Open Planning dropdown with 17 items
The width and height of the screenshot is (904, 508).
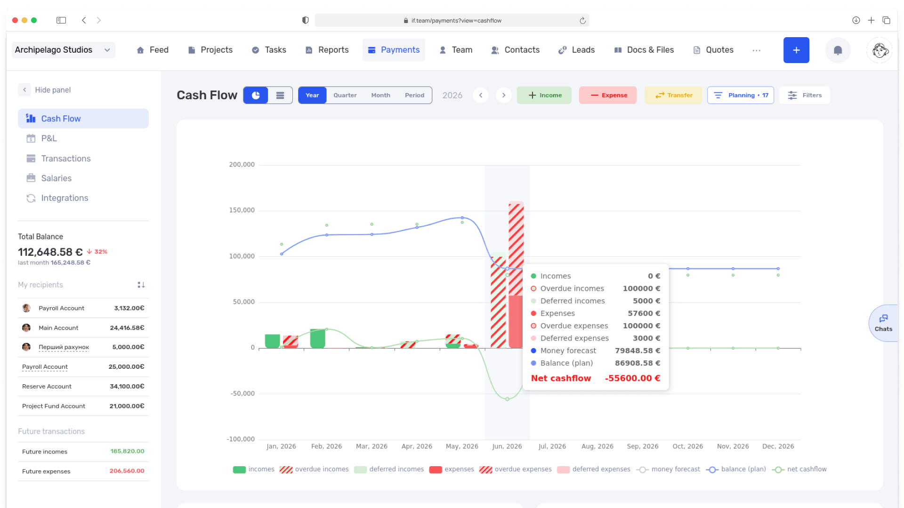(x=741, y=95)
